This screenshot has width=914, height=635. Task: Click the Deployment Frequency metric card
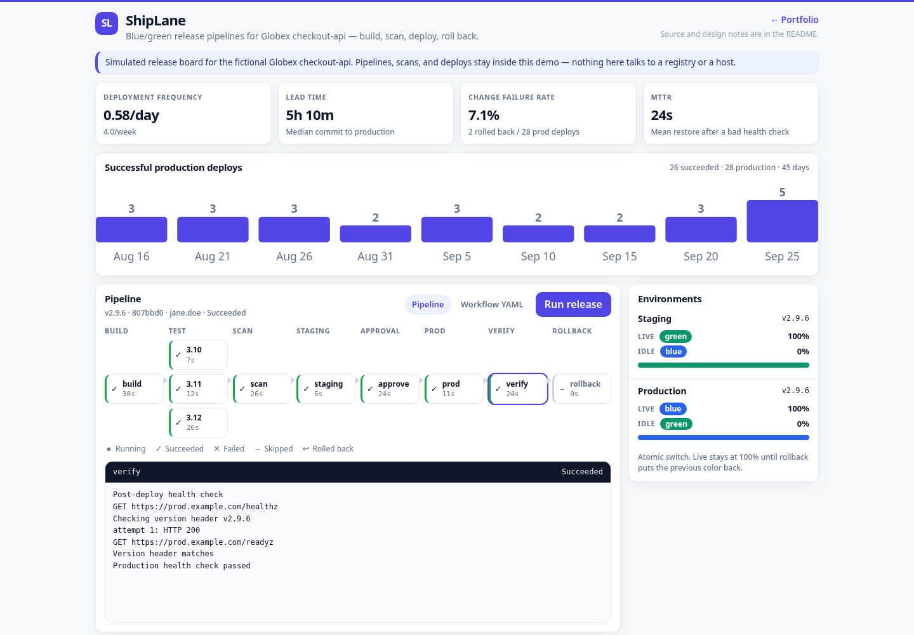tap(183, 114)
